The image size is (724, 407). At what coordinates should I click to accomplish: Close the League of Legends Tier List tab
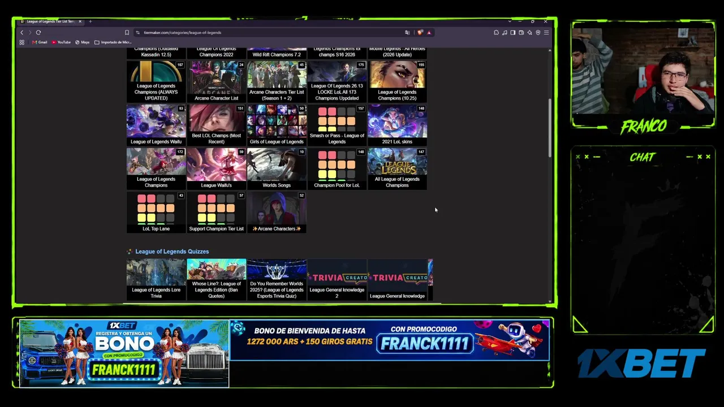click(80, 21)
